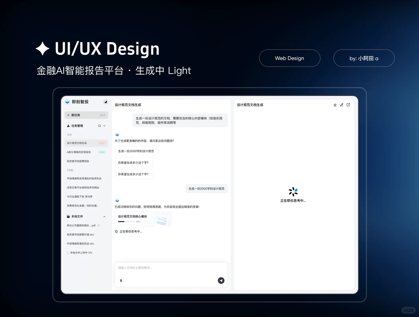The width and height of the screenshot is (419, 317).
Task: Open the 投资者评估股票报告 task
Action: (x=78, y=161)
